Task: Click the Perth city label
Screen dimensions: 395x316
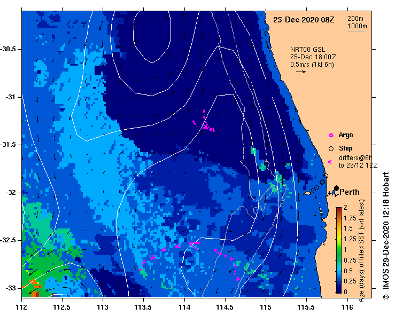Action: (350, 192)
